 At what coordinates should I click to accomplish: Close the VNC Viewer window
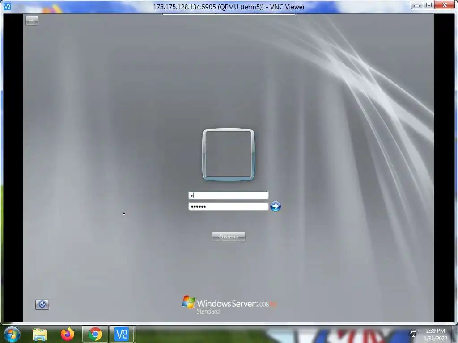pyautogui.click(x=445, y=5)
